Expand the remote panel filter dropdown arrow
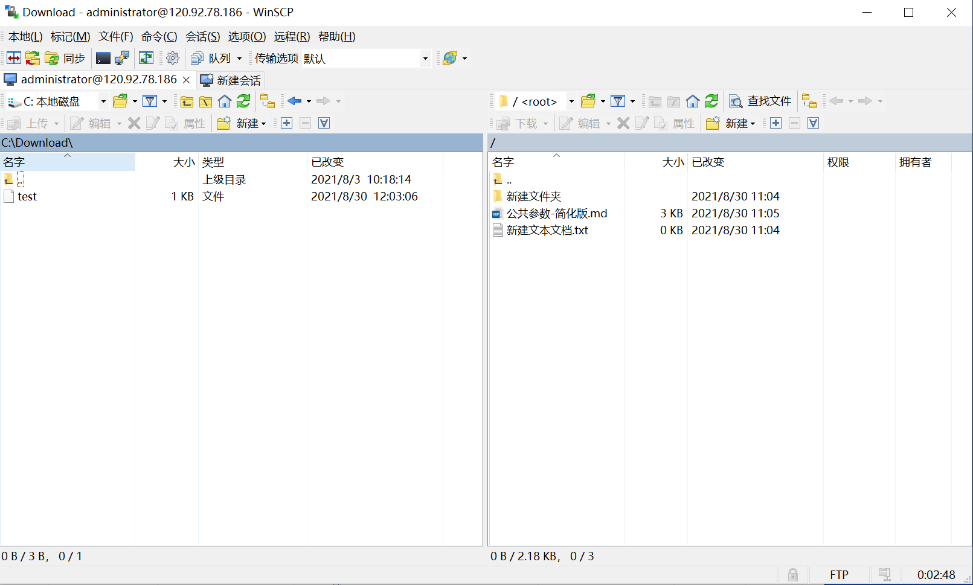This screenshot has height=585, width=973. [632, 101]
